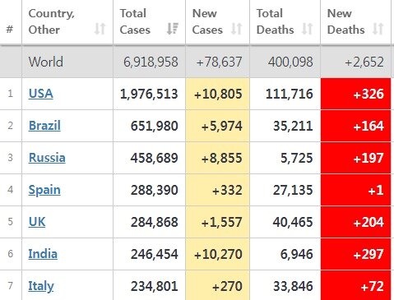The image size is (394, 300).
Task: Click USA new deaths +326 cell
Action: tap(355, 94)
